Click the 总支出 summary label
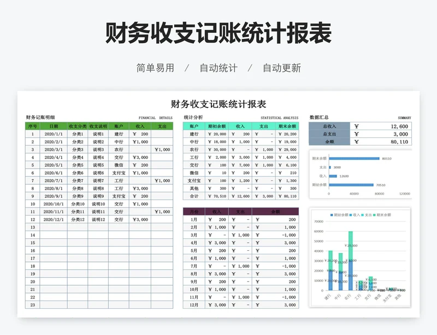The image size is (437, 335). click(x=329, y=134)
